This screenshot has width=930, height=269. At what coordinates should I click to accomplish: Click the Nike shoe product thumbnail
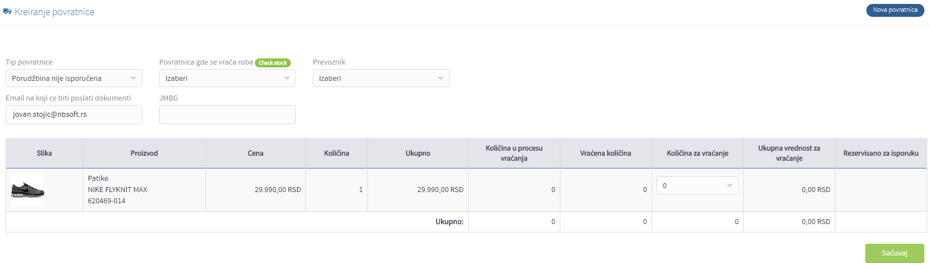pos(28,190)
